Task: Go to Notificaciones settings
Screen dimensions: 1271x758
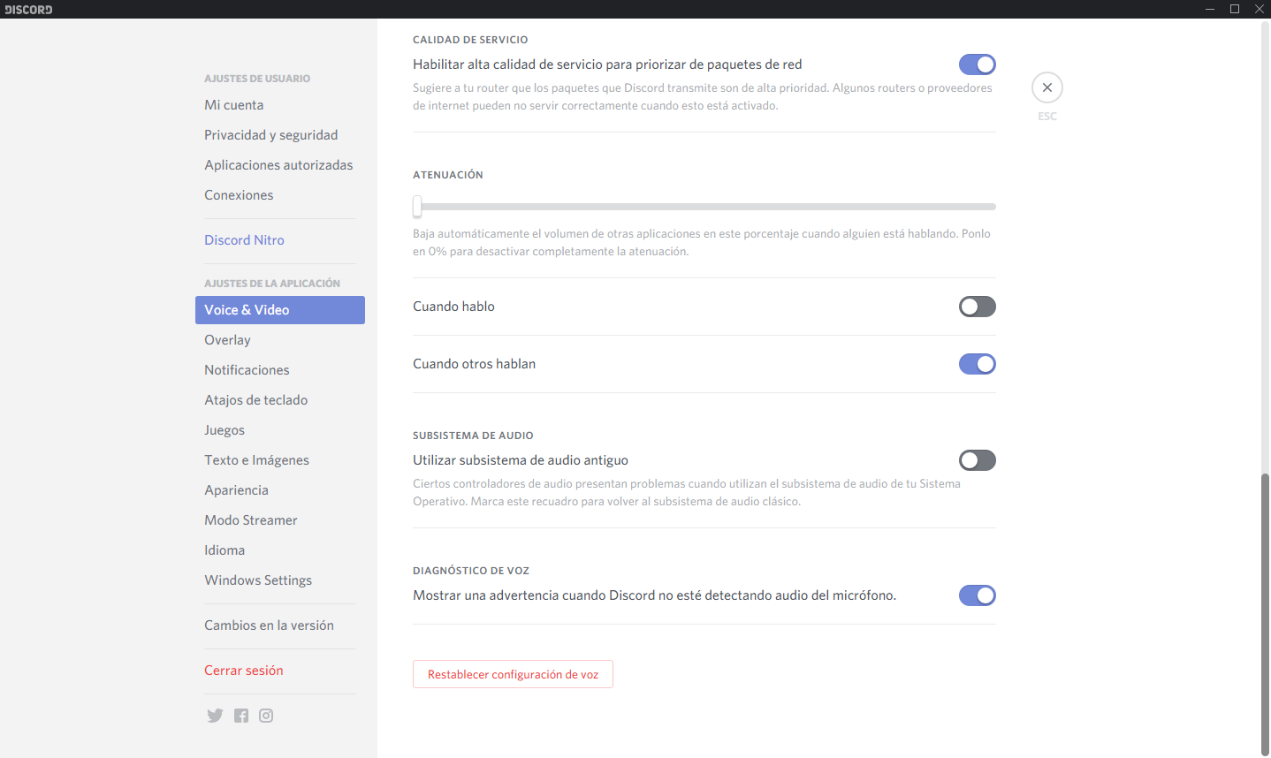Action: [x=280, y=370]
